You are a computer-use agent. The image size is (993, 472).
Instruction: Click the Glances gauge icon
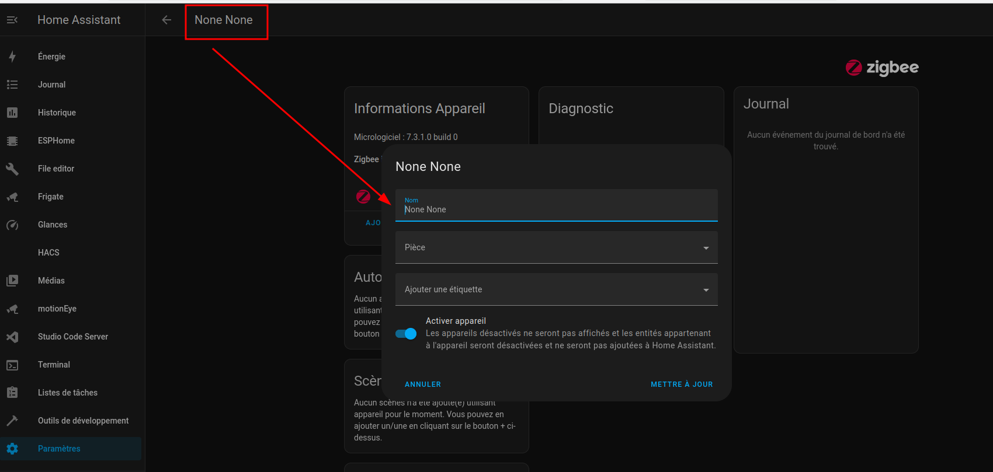12,225
